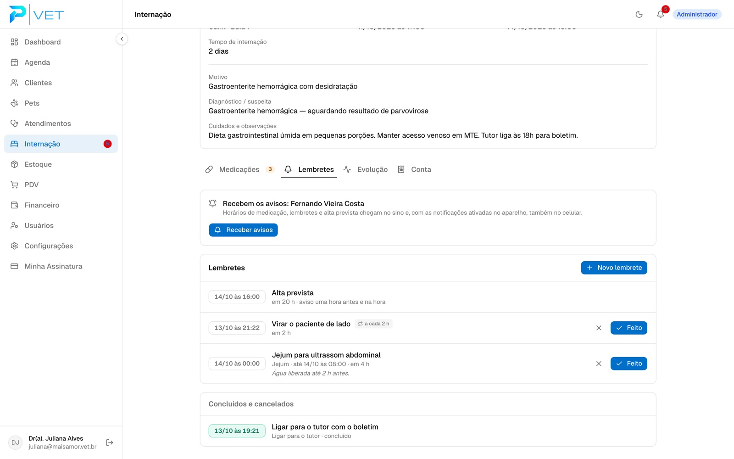This screenshot has height=459, width=734.
Task: Select the Lembretes tab
Action: coord(309,169)
